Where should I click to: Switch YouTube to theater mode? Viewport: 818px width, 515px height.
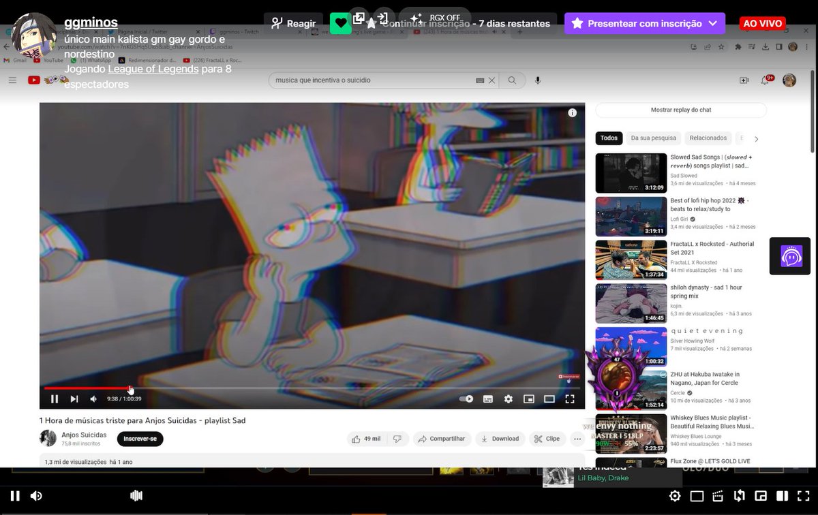(549, 399)
